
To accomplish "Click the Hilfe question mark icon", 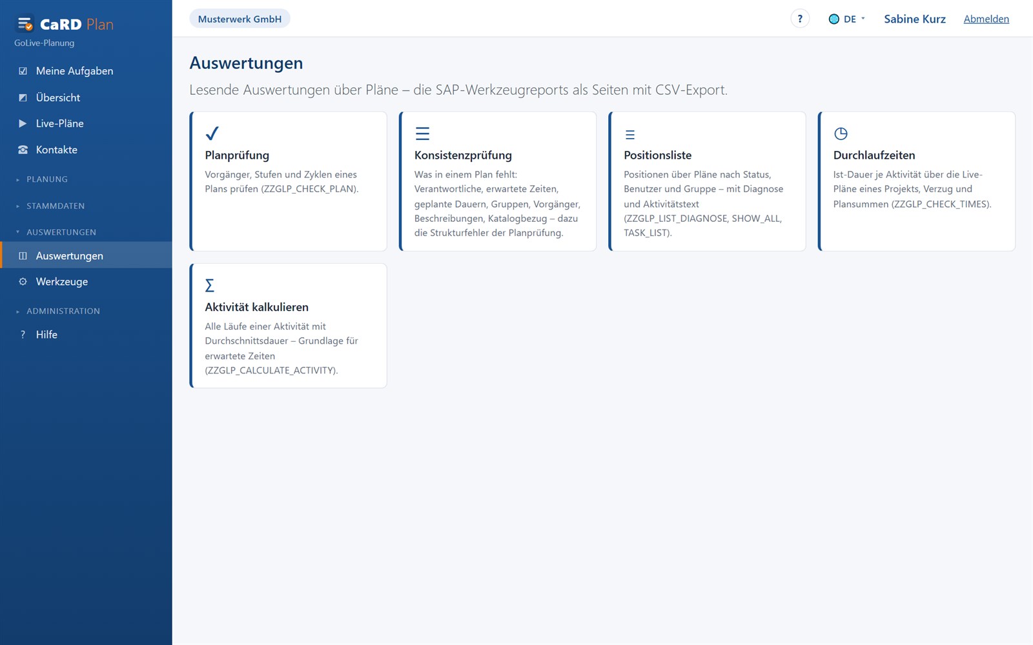I will click(x=23, y=335).
